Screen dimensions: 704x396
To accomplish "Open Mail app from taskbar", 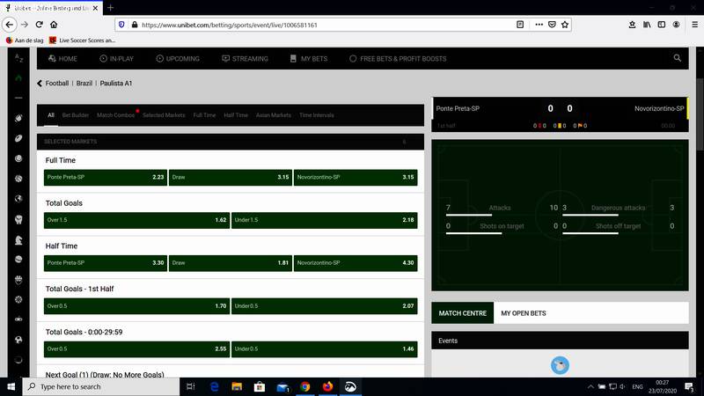I will click(282, 386).
